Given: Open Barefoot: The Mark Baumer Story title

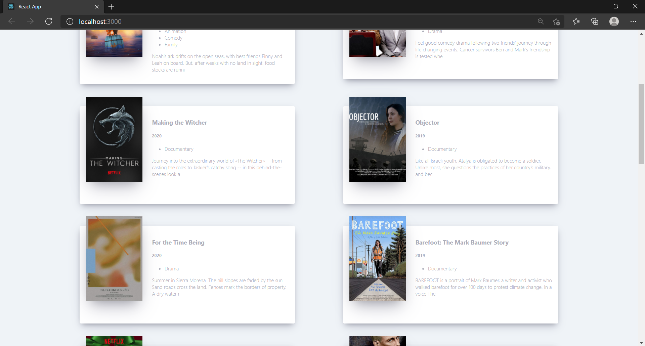Looking at the screenshot, I should (462, 243).
